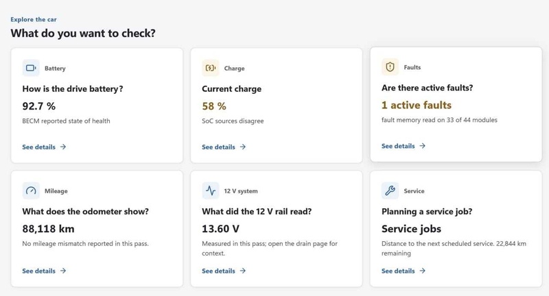Click the 'Service jobs' title
Image resolution: width=549 pixels, height=296 pixels.
click(411, 229)
